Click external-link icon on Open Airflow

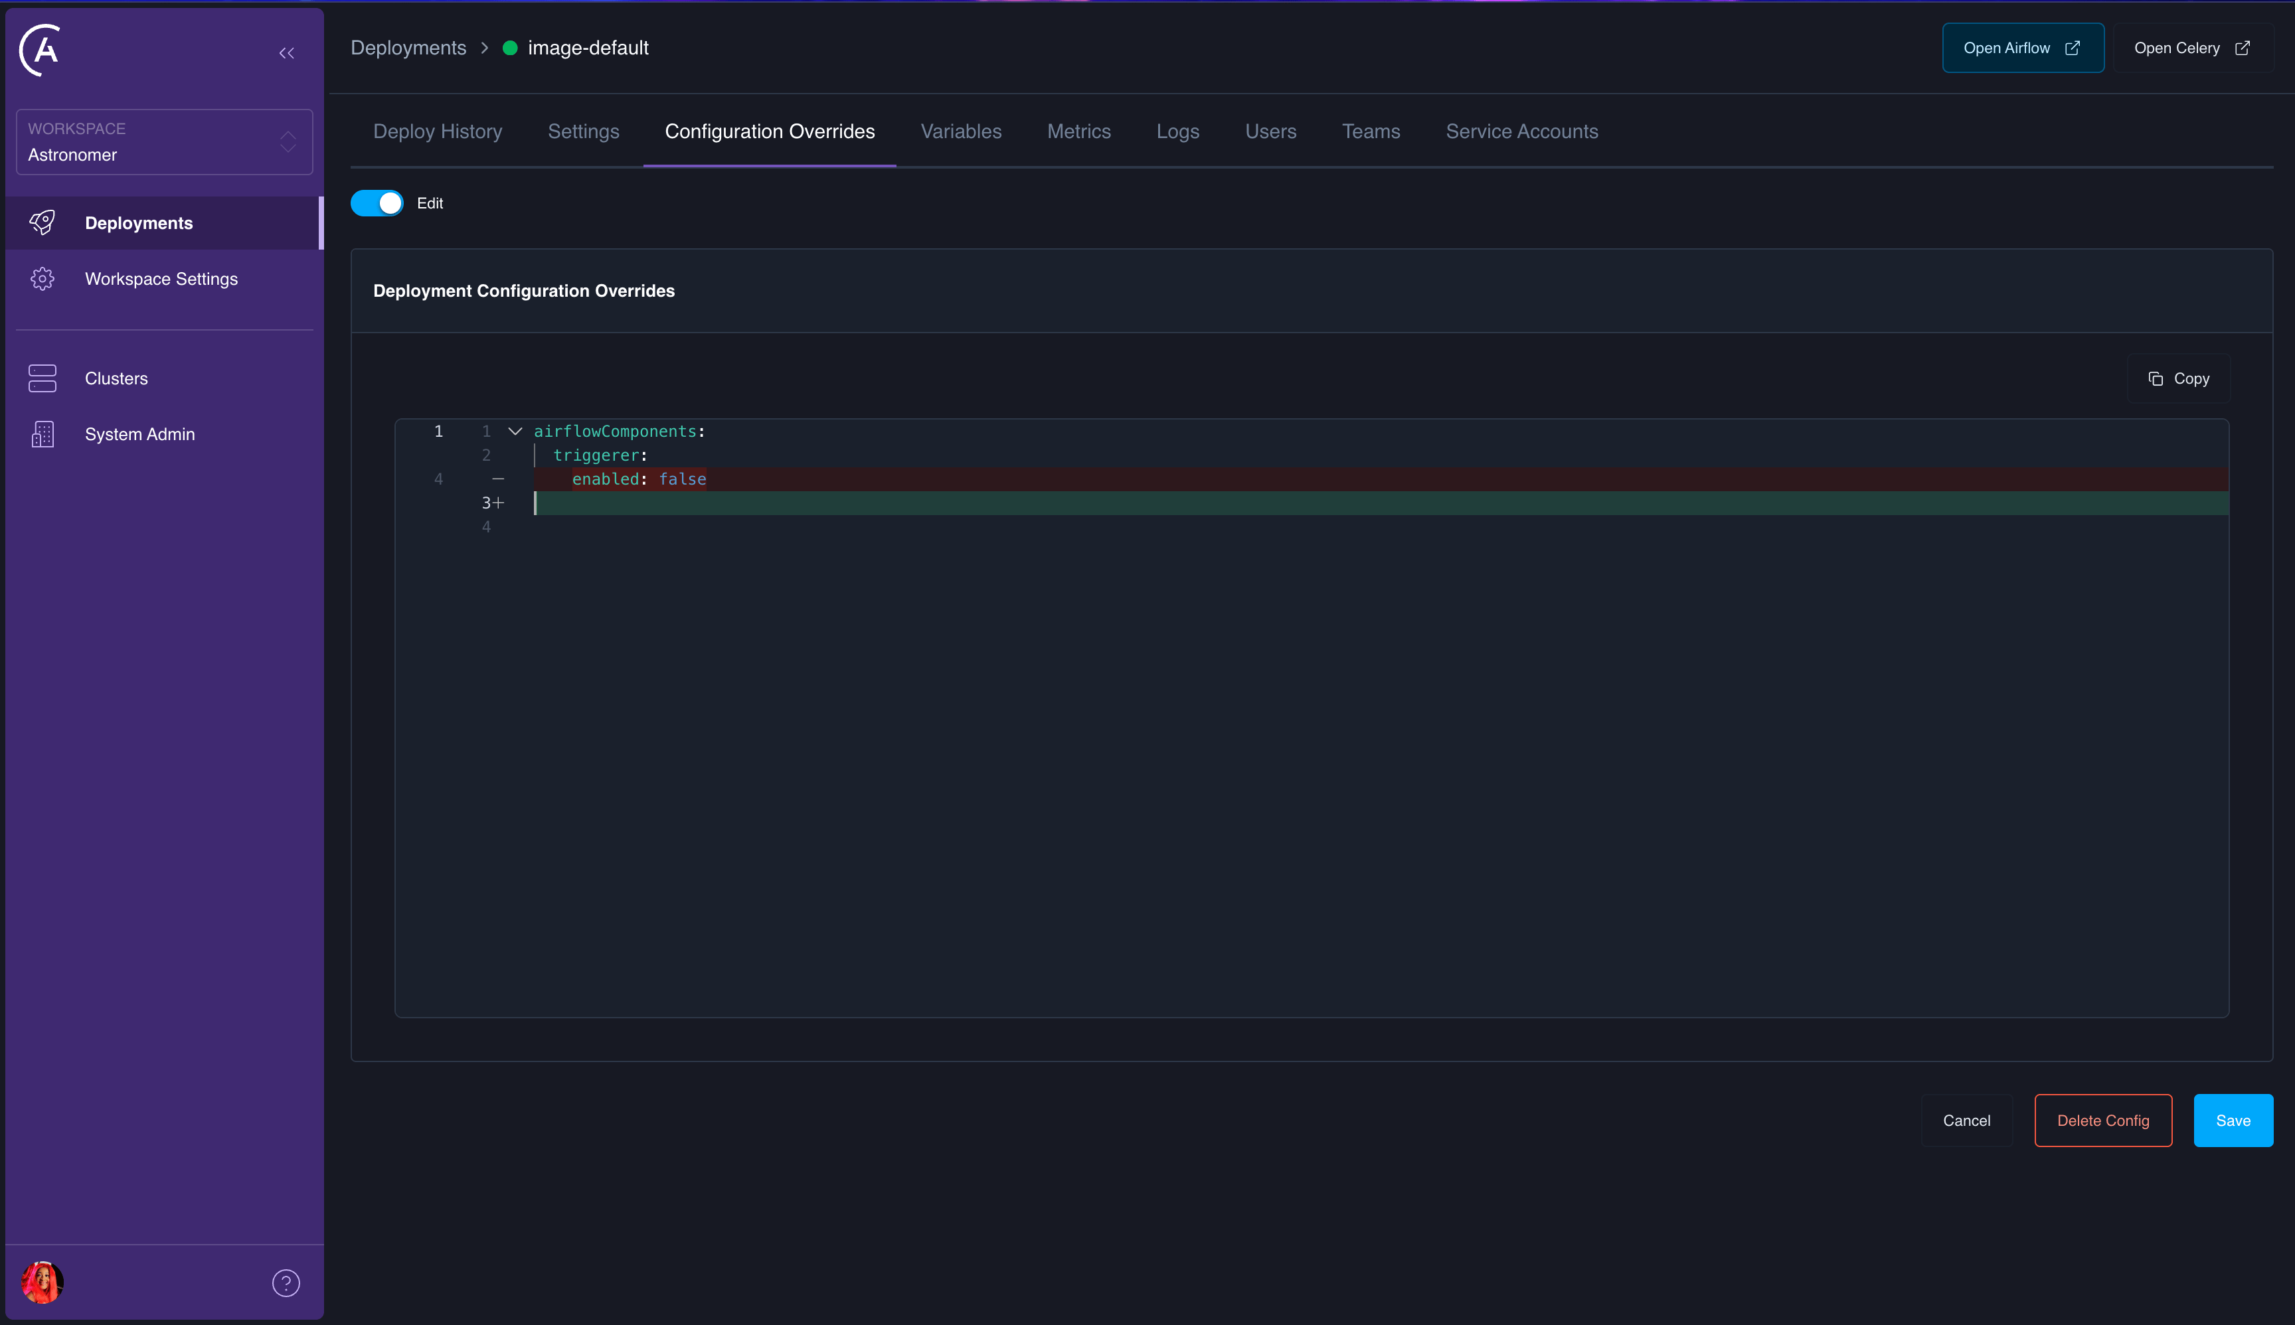click(x=2072, y=48)
